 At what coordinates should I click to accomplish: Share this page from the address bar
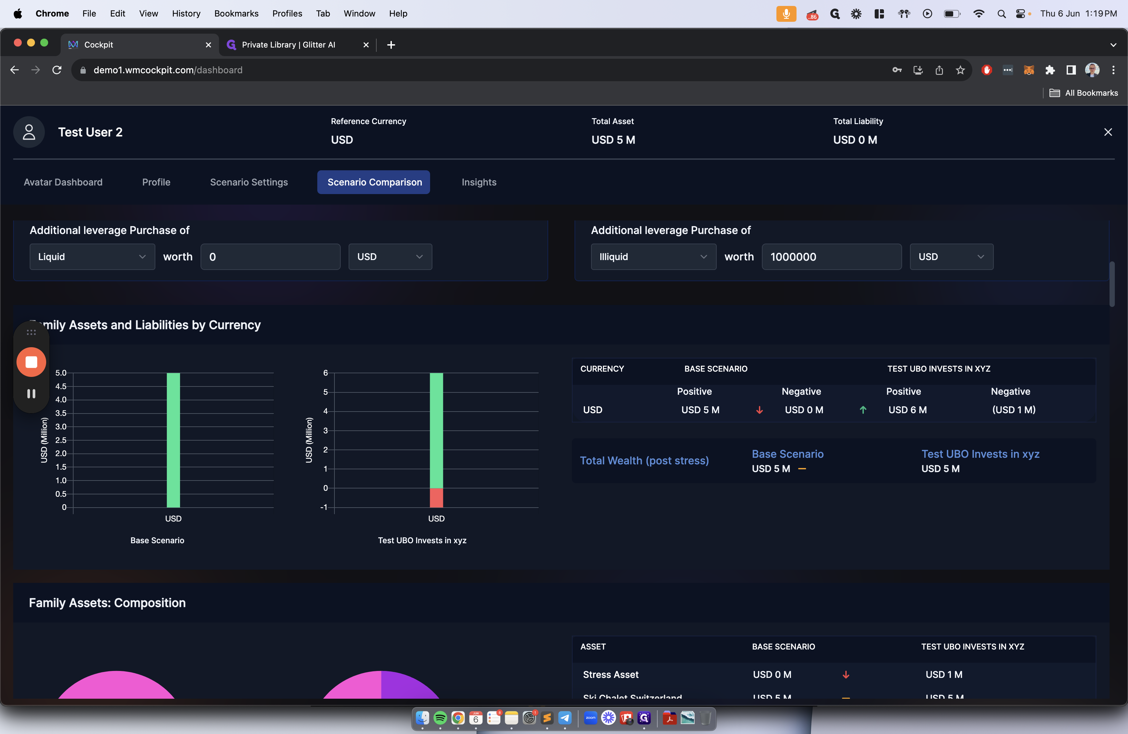point(939,70)
